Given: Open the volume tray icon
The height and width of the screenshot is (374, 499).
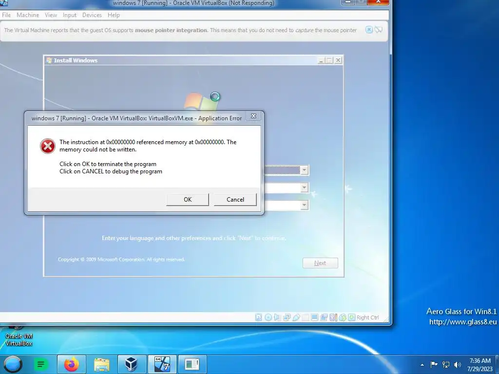Looking at the screenshot, I should click(458, 364).
